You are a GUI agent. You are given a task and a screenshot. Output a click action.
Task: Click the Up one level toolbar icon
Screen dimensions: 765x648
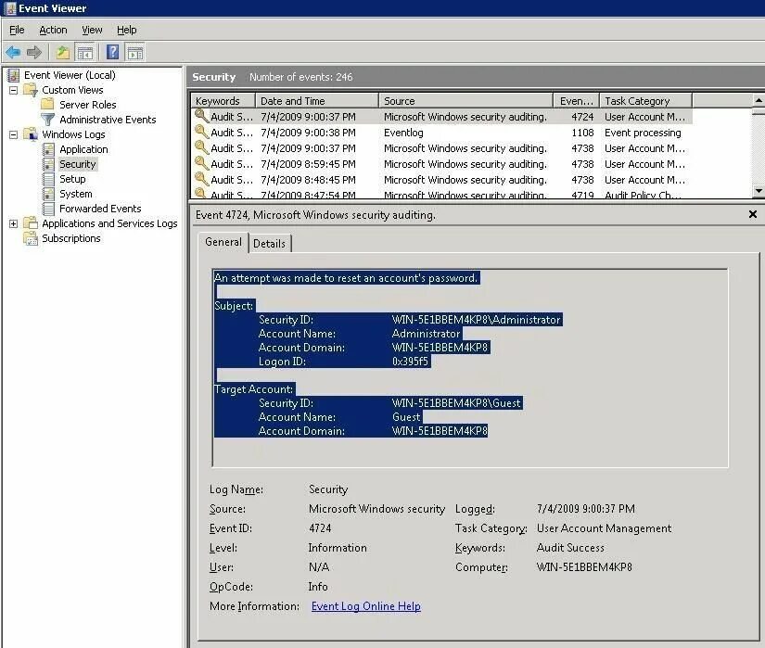(62, 52)
